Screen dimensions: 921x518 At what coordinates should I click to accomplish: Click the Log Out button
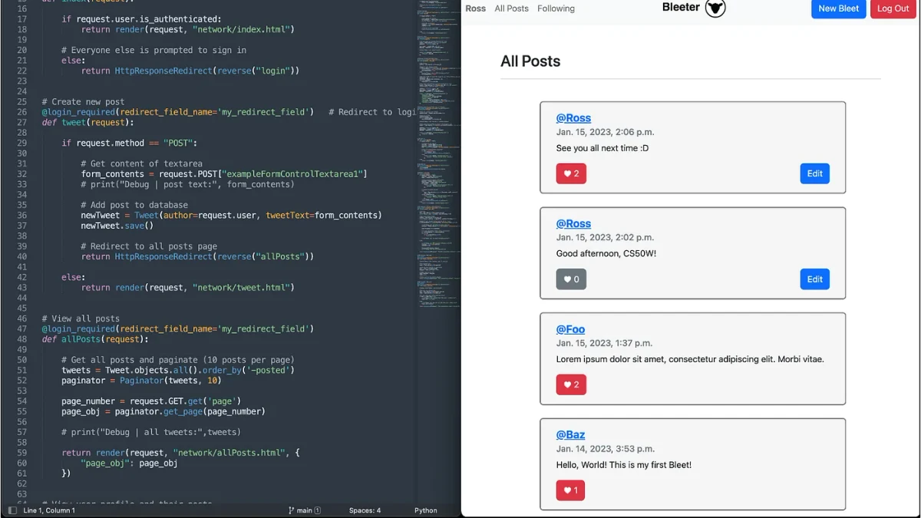(x=893, y=8)
